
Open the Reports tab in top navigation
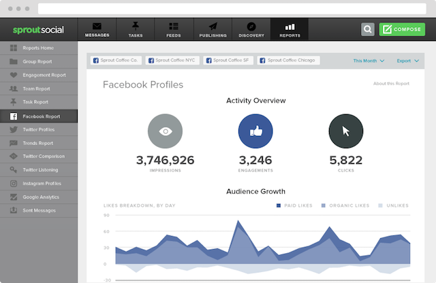click(x=290, y=29)
